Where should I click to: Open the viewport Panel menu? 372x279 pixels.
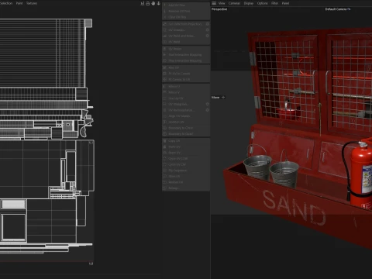pyautogui.click(x=285, y=3)
